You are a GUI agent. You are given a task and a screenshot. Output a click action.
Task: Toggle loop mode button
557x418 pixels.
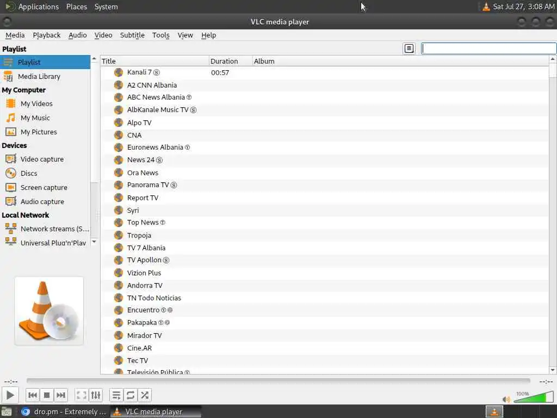click(131, 395)
